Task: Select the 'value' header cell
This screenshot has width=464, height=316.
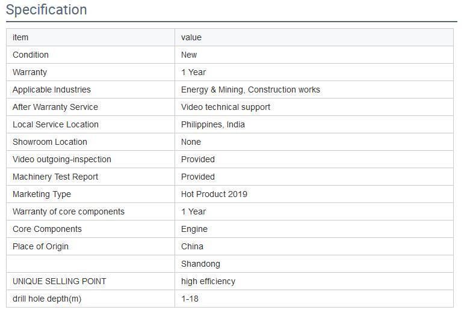Action: click(314, 37)
